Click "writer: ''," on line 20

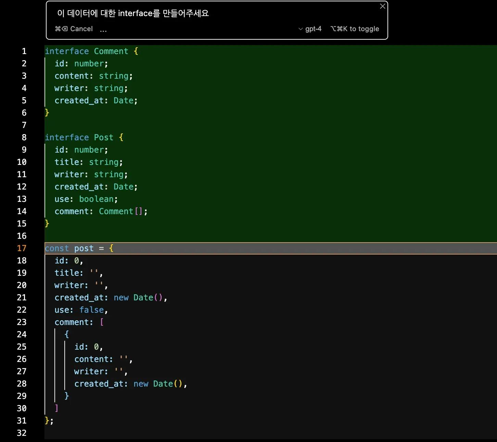click(81, 285)
